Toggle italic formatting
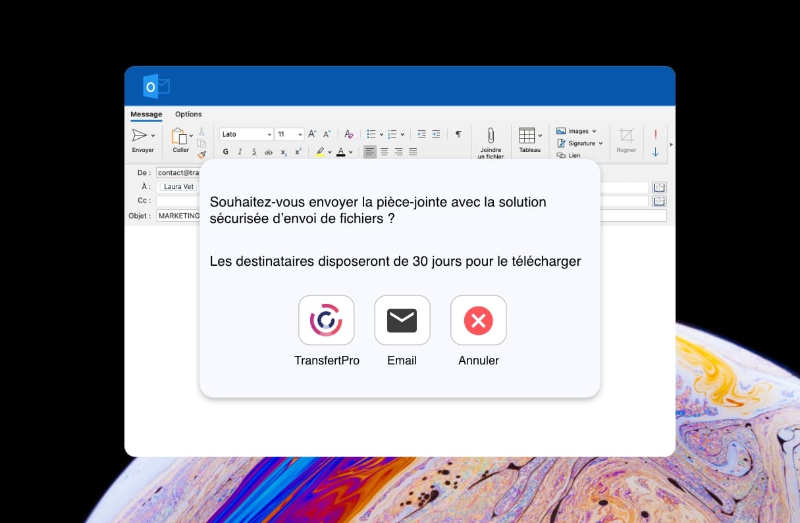The height and width of the screenshot is (523, 800). (x=239, y=151)
